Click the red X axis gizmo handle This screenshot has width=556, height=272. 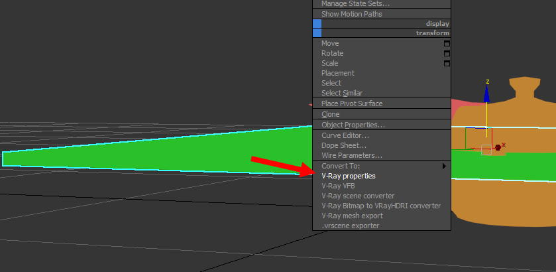[x=498, y=147]
